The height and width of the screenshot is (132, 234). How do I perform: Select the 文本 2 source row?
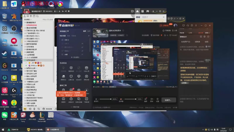click(75, 40)
